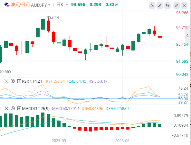Viewport: 191px width, 145px height.
Task: Remove the RSI indicator panel
Action: [x=6, y=81]
